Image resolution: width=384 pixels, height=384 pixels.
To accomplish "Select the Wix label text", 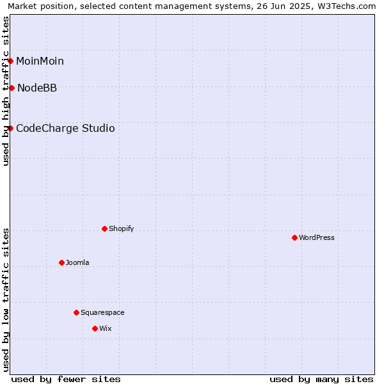I will coord(106,328).
